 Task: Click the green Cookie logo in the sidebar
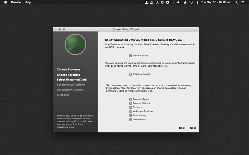75,44
